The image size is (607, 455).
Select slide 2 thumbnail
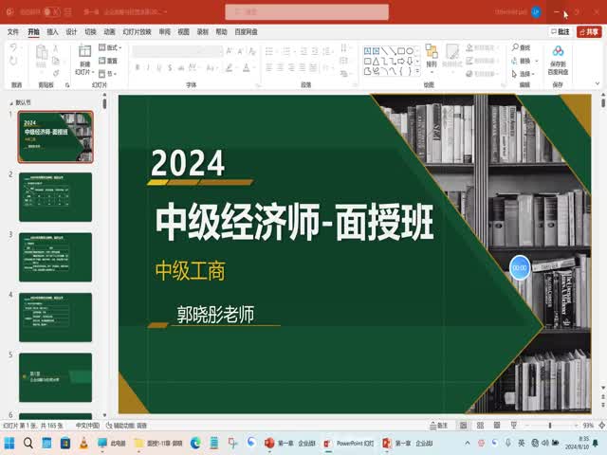coord(55,197)
